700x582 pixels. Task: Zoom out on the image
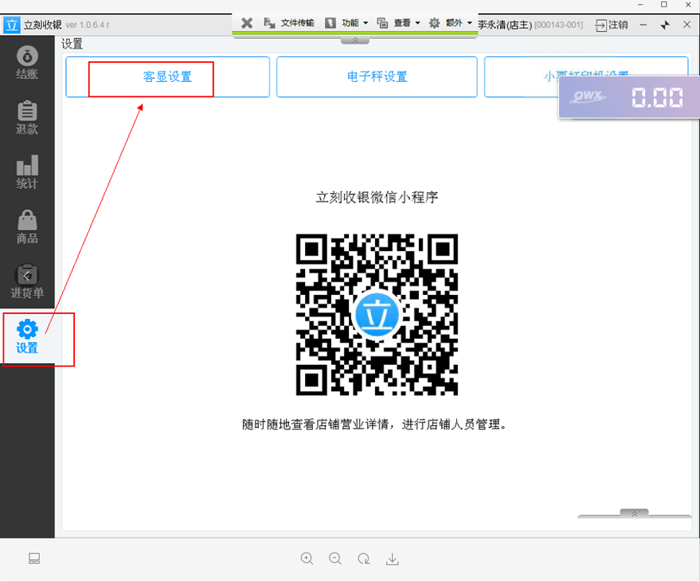tap(335, 558)
